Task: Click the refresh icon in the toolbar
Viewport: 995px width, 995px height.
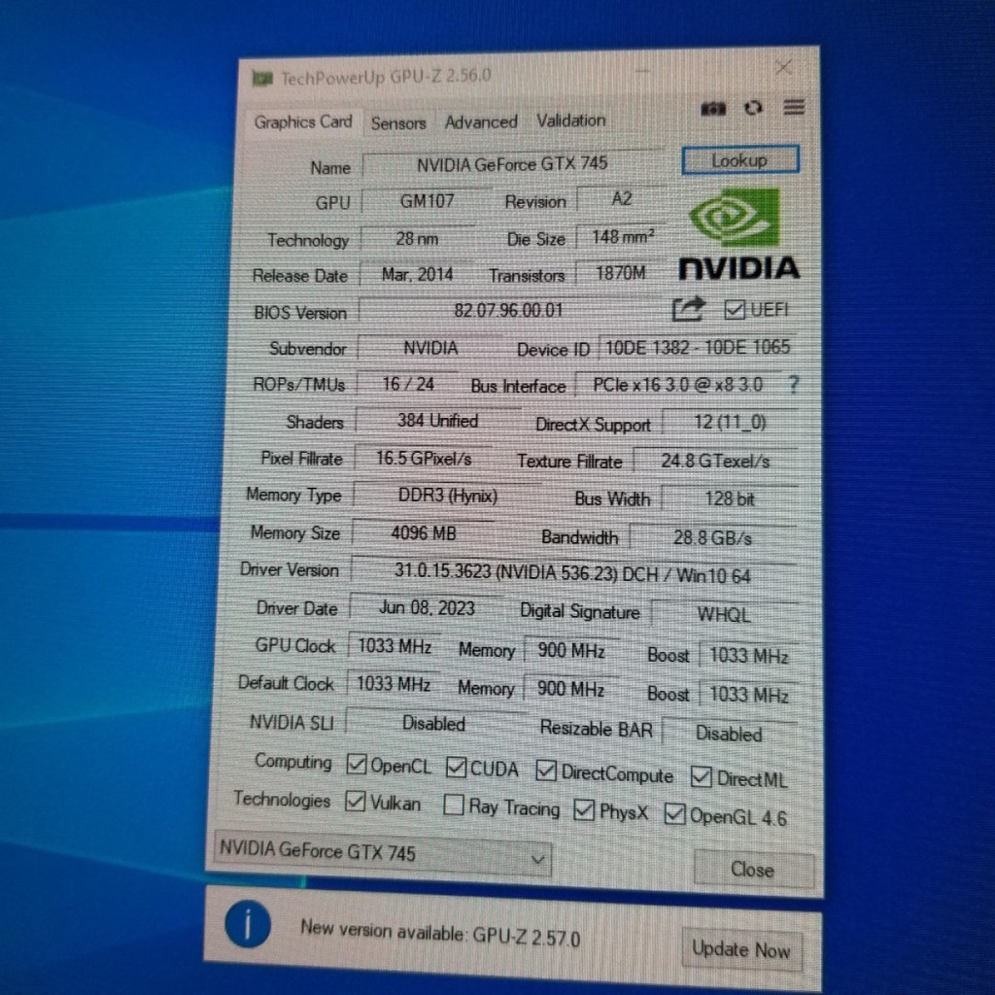Action: [753, 109]
